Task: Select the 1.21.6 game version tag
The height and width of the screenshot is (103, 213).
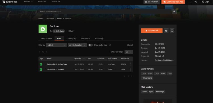Action: coord(156,73)
